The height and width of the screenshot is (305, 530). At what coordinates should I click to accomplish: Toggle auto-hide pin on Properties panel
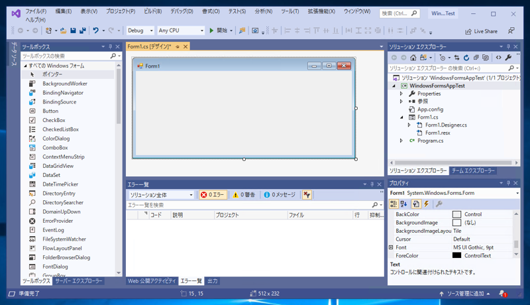508,183
